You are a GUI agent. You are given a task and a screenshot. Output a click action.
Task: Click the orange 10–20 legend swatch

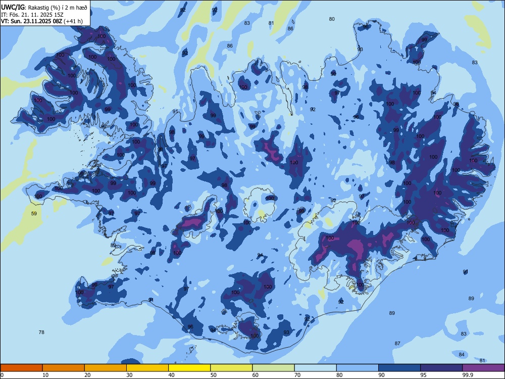coord(64,368)
